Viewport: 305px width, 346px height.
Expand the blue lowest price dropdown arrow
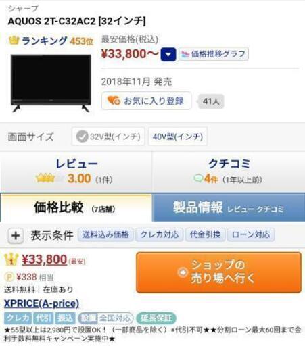(168, 54)
